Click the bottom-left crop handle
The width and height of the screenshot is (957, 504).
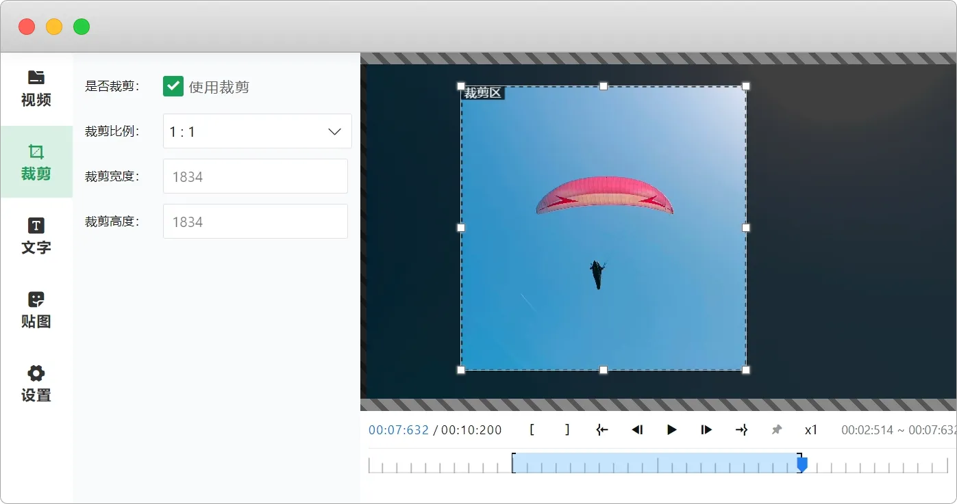tap(461, 370)
